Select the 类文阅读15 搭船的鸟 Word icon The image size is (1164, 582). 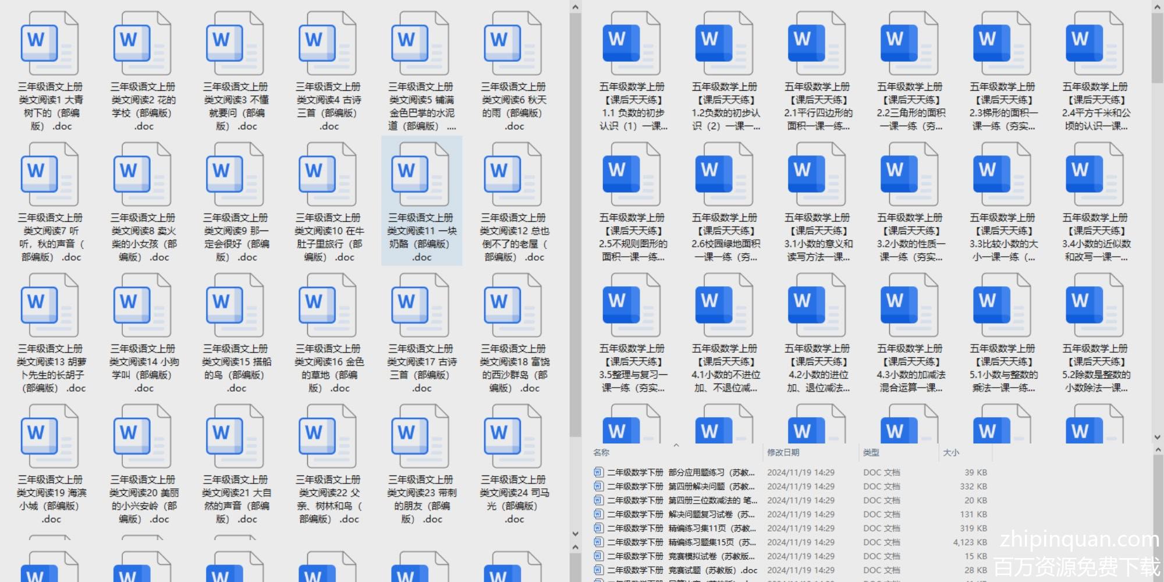point(235,306)
